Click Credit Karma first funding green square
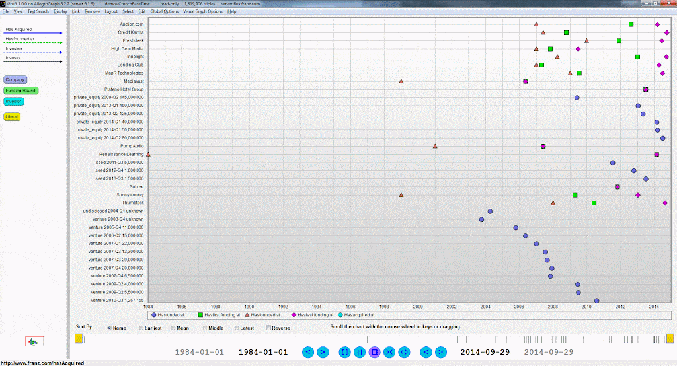677x366 pixels. pyautogui.click(x=566, y=33)
